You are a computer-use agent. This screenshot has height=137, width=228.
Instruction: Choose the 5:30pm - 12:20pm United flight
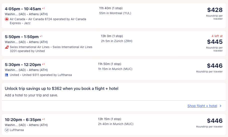(x=23, y=65)
